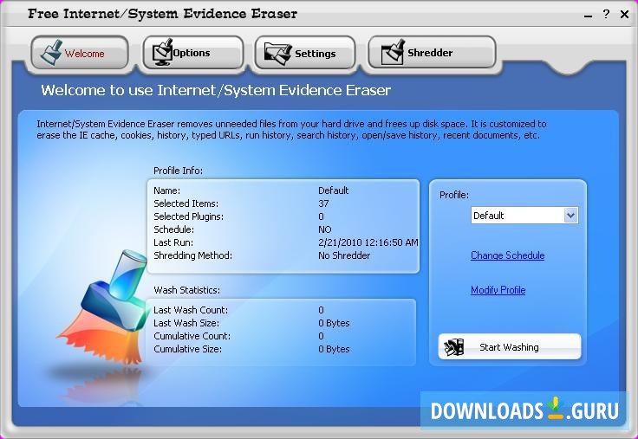Click the Welcome tab brush icon
This screenshot has width=638, height=439.
coord(51,53)
